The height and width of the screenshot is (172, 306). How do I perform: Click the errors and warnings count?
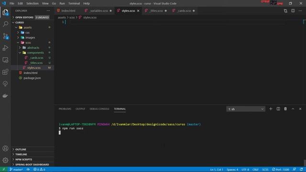point(39,170)
